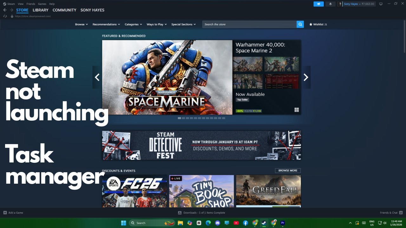The height and width of the screenshot is (228, 406).
Task: Click the Warhammer 40,000: Space Marine 2 title
Action: pyautogui.click(x=260, y=47)
